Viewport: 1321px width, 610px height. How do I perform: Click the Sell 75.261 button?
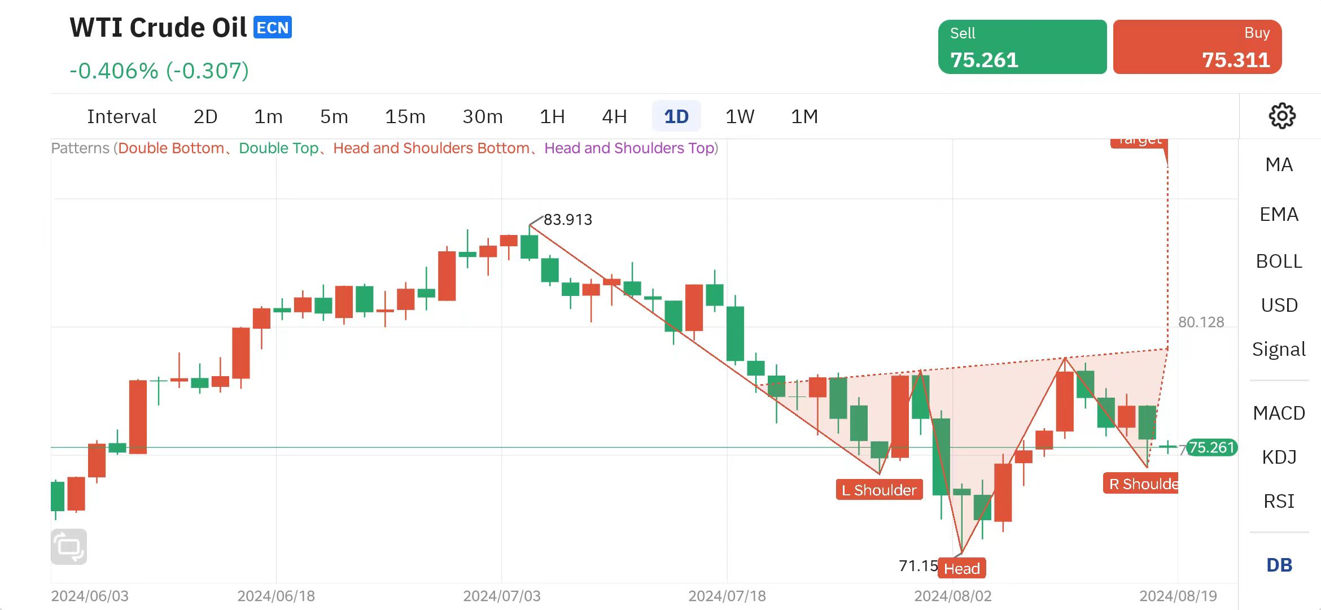(1022, 46)
